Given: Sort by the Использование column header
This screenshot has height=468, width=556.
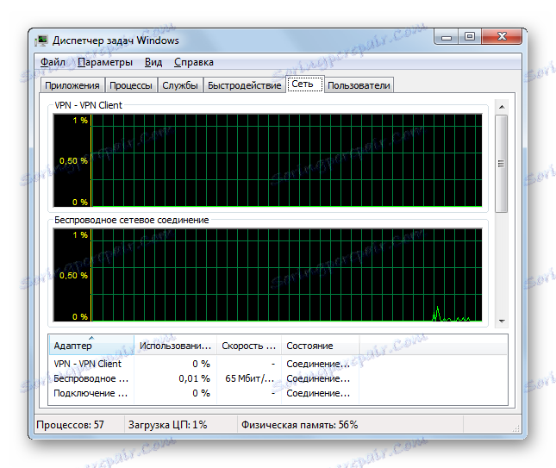Looking at the screenshot, I should click(176, 346).
